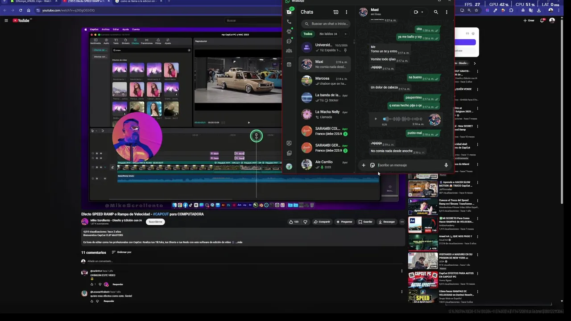Open WhatsApp profile avatar at sidebar bottom

tap(289, 166)
